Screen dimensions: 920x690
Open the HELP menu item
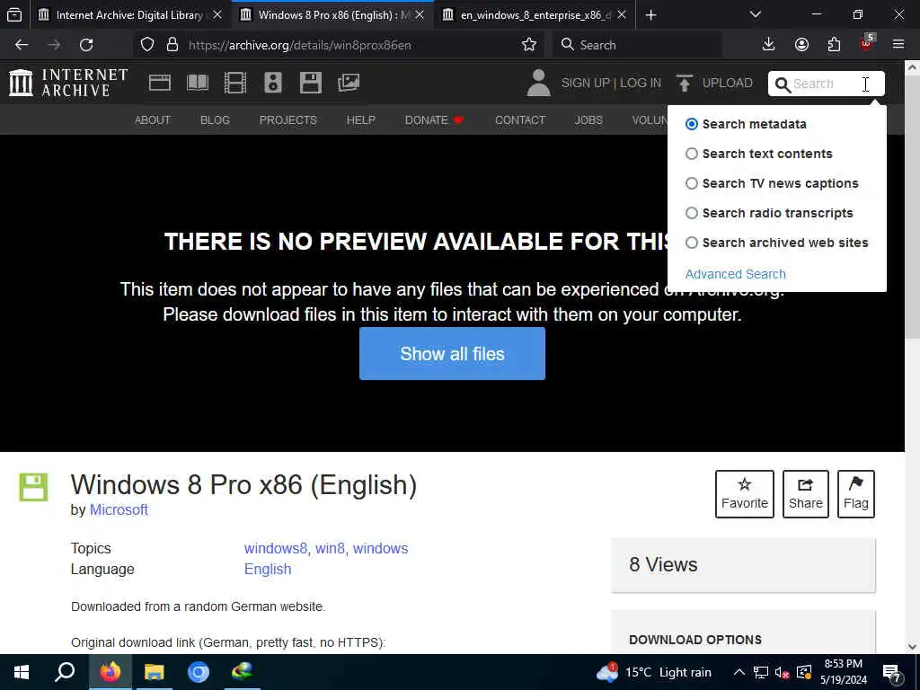tap(361, 120)
